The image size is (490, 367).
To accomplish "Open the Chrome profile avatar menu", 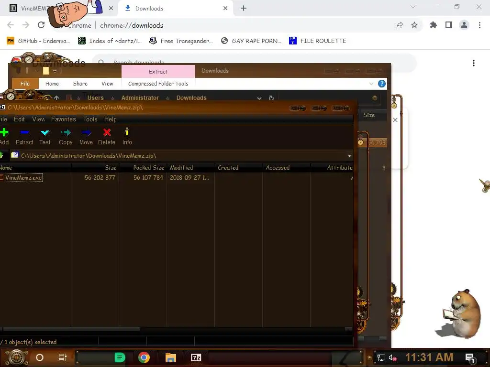I will click(x=464, y=25).
